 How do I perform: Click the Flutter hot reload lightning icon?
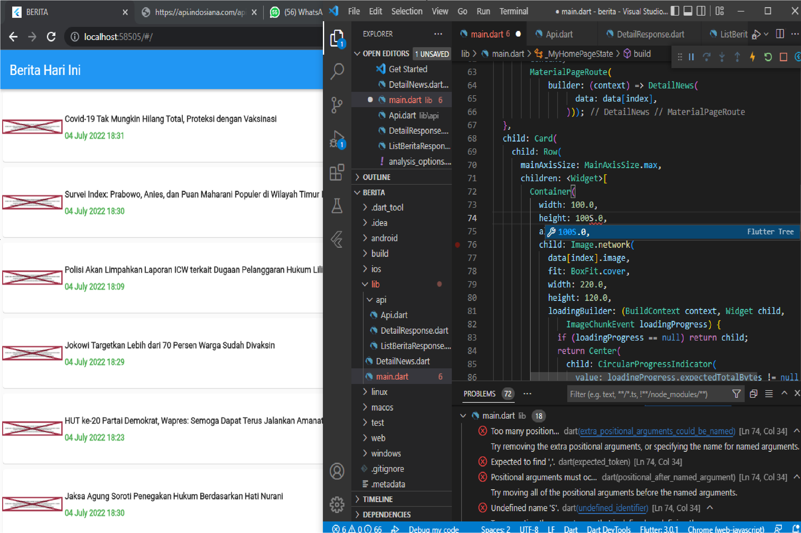[x=752, y=57]
